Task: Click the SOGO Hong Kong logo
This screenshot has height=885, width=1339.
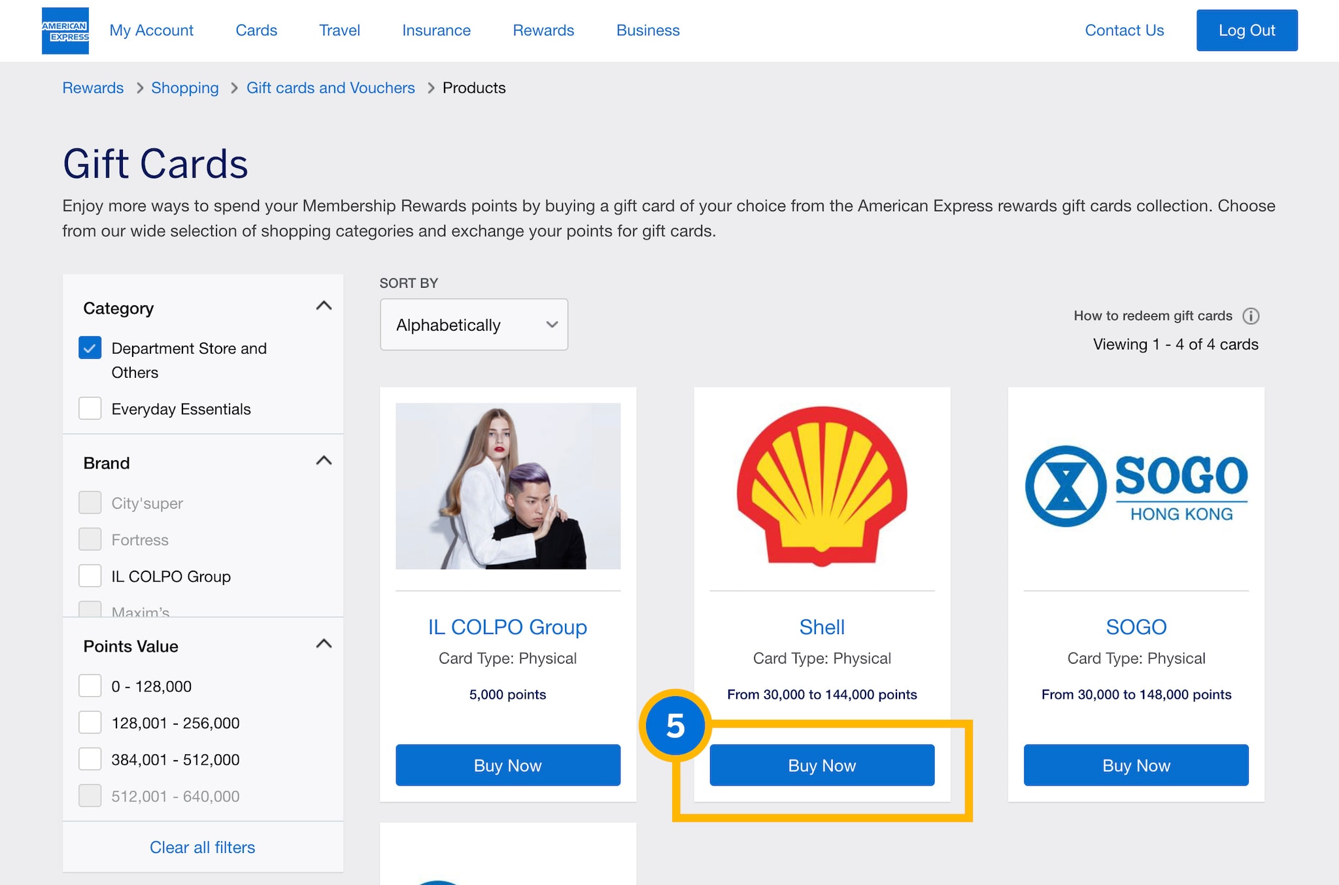Action: click(1136, 486)
